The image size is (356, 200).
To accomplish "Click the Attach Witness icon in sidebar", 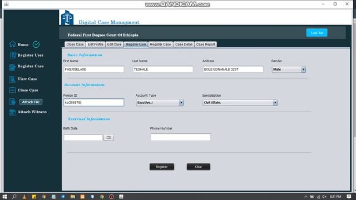I will coord(12,112).
